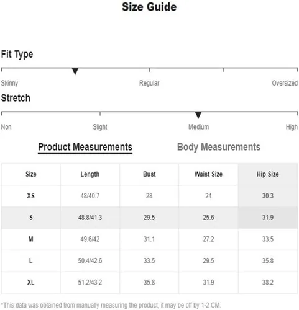Select the XS size row

pos(149,196)
